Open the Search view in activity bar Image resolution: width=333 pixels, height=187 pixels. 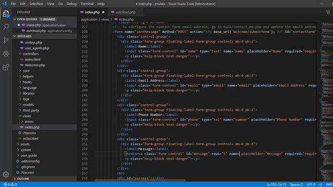click(x=6, y=27)
